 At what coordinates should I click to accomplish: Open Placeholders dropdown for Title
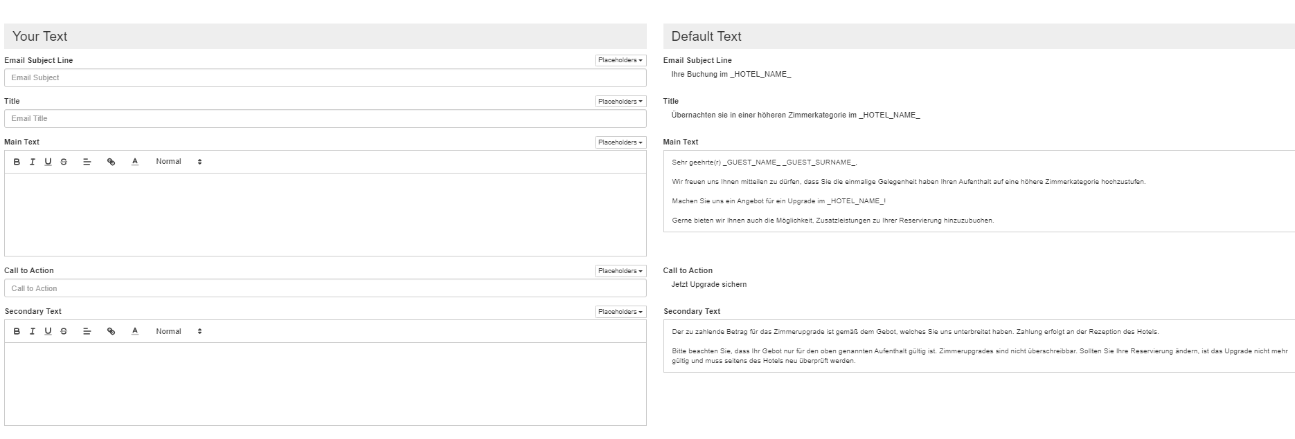(620, 102)
